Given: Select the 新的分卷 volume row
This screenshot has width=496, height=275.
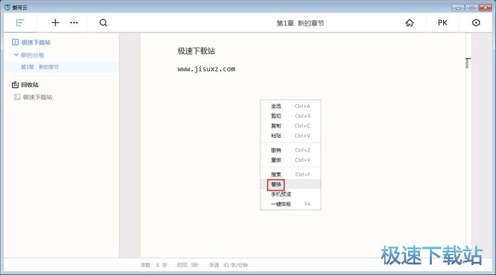Looking at the screenshot, I should tap(62, 55).
